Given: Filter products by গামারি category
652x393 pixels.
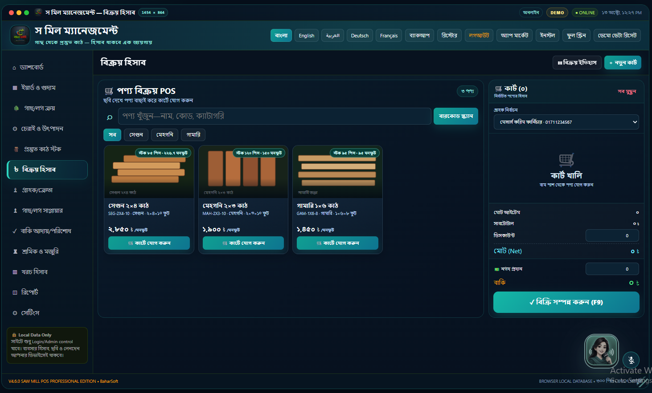Looking at the screenshot, I should coord(193,135).
